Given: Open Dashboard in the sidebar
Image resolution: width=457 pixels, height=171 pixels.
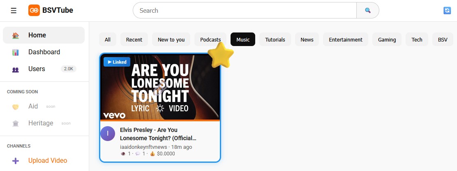Looking at the screenshot, I should click(44, 52).
